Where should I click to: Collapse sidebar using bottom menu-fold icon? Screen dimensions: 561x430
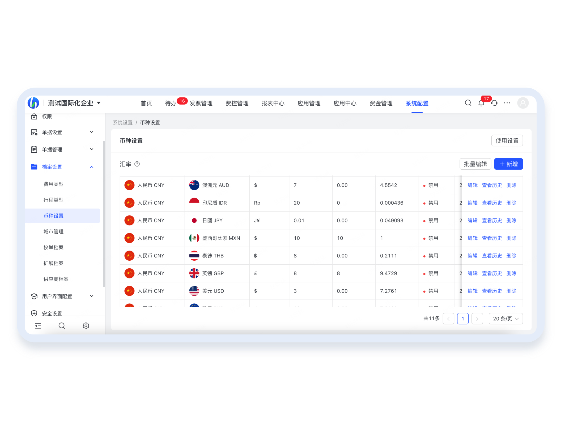[x=38, y=326]
